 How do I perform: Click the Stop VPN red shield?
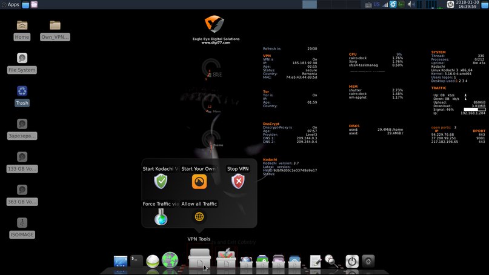(238, 181)
